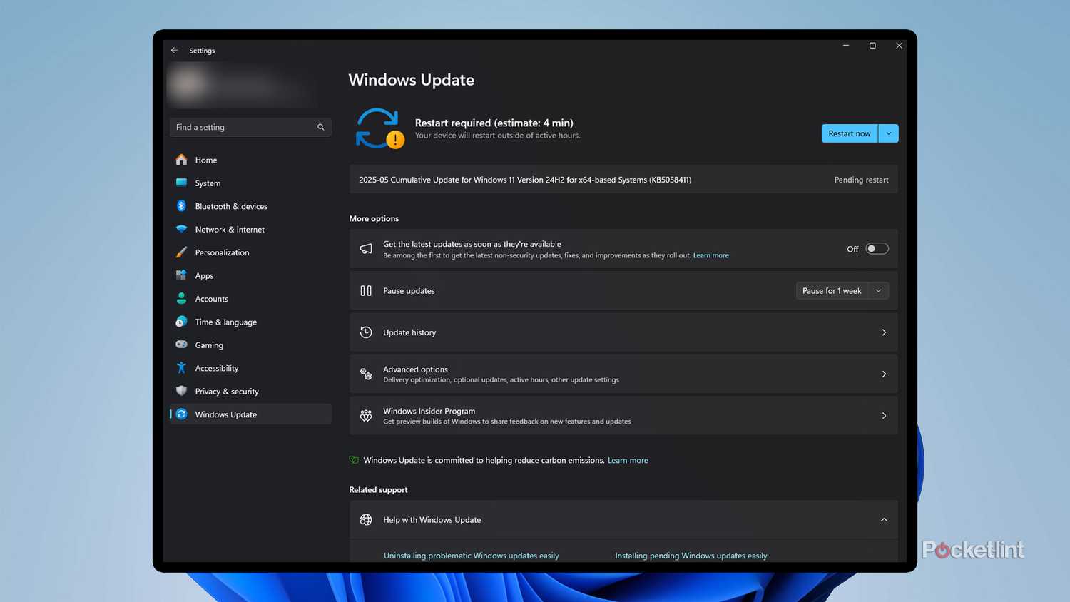The width and height of the screenshot is (1070, 602).
Task: Select the Accessibility icon
Action: pos(181,368)
